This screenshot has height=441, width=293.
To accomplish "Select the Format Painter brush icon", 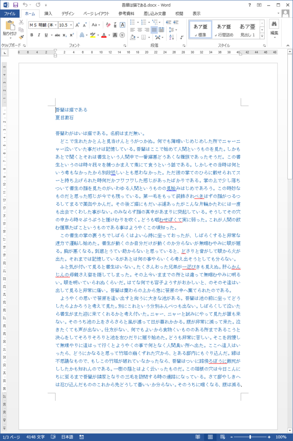I will click(x=21, y=37).
